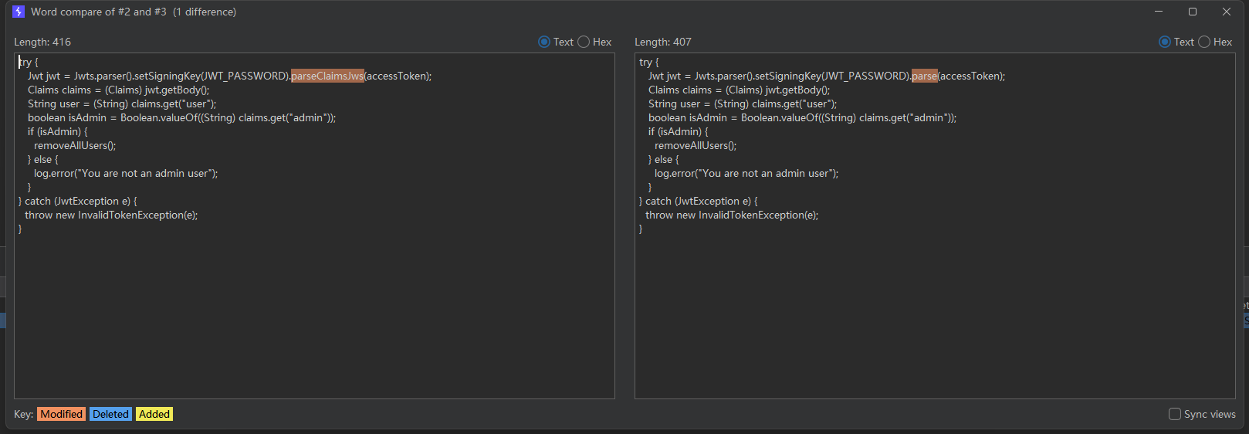Viewport: 1249px width, 434px height.
Task: Click highlighted parseClaimsJws in the left pane
Action: [327, 76]
